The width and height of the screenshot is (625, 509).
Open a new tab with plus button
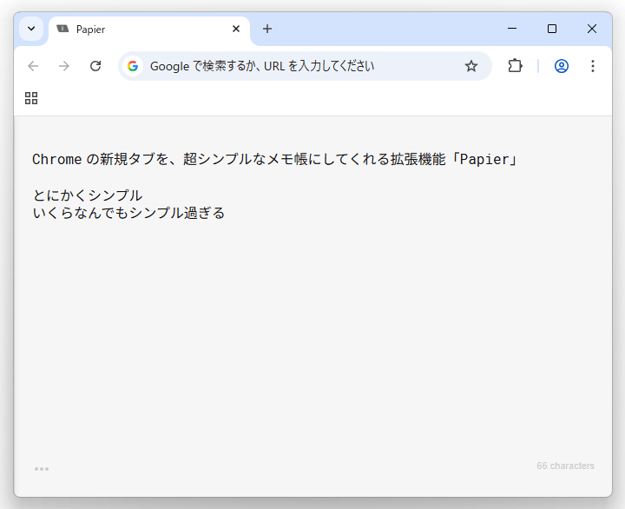[x=267, y=29]
